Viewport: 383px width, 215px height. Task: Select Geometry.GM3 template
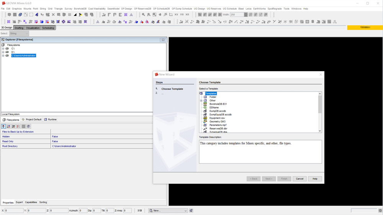tap(218, 122)
